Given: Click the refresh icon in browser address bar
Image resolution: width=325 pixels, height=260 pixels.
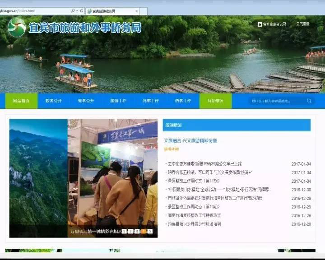Looking at the screenshot, I should (x=82, y=11).
